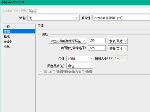This screenshot has width=150, height=112.
Task: Select the 安全性 category
Action: click(19, 42)
